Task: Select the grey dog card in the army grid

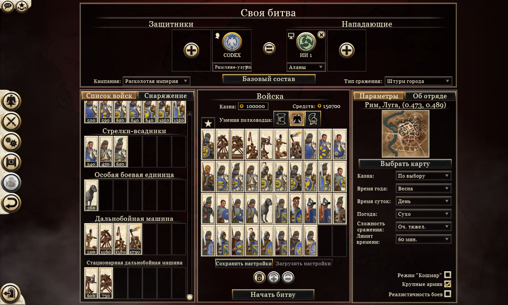Action: coord(267,209)
